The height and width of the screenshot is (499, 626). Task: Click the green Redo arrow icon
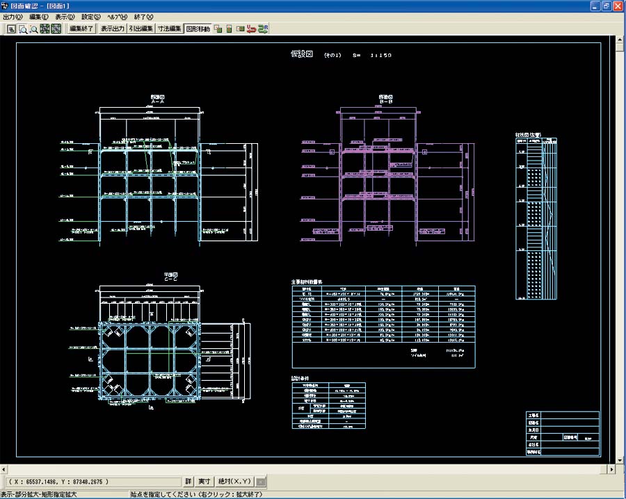(263, 28)
